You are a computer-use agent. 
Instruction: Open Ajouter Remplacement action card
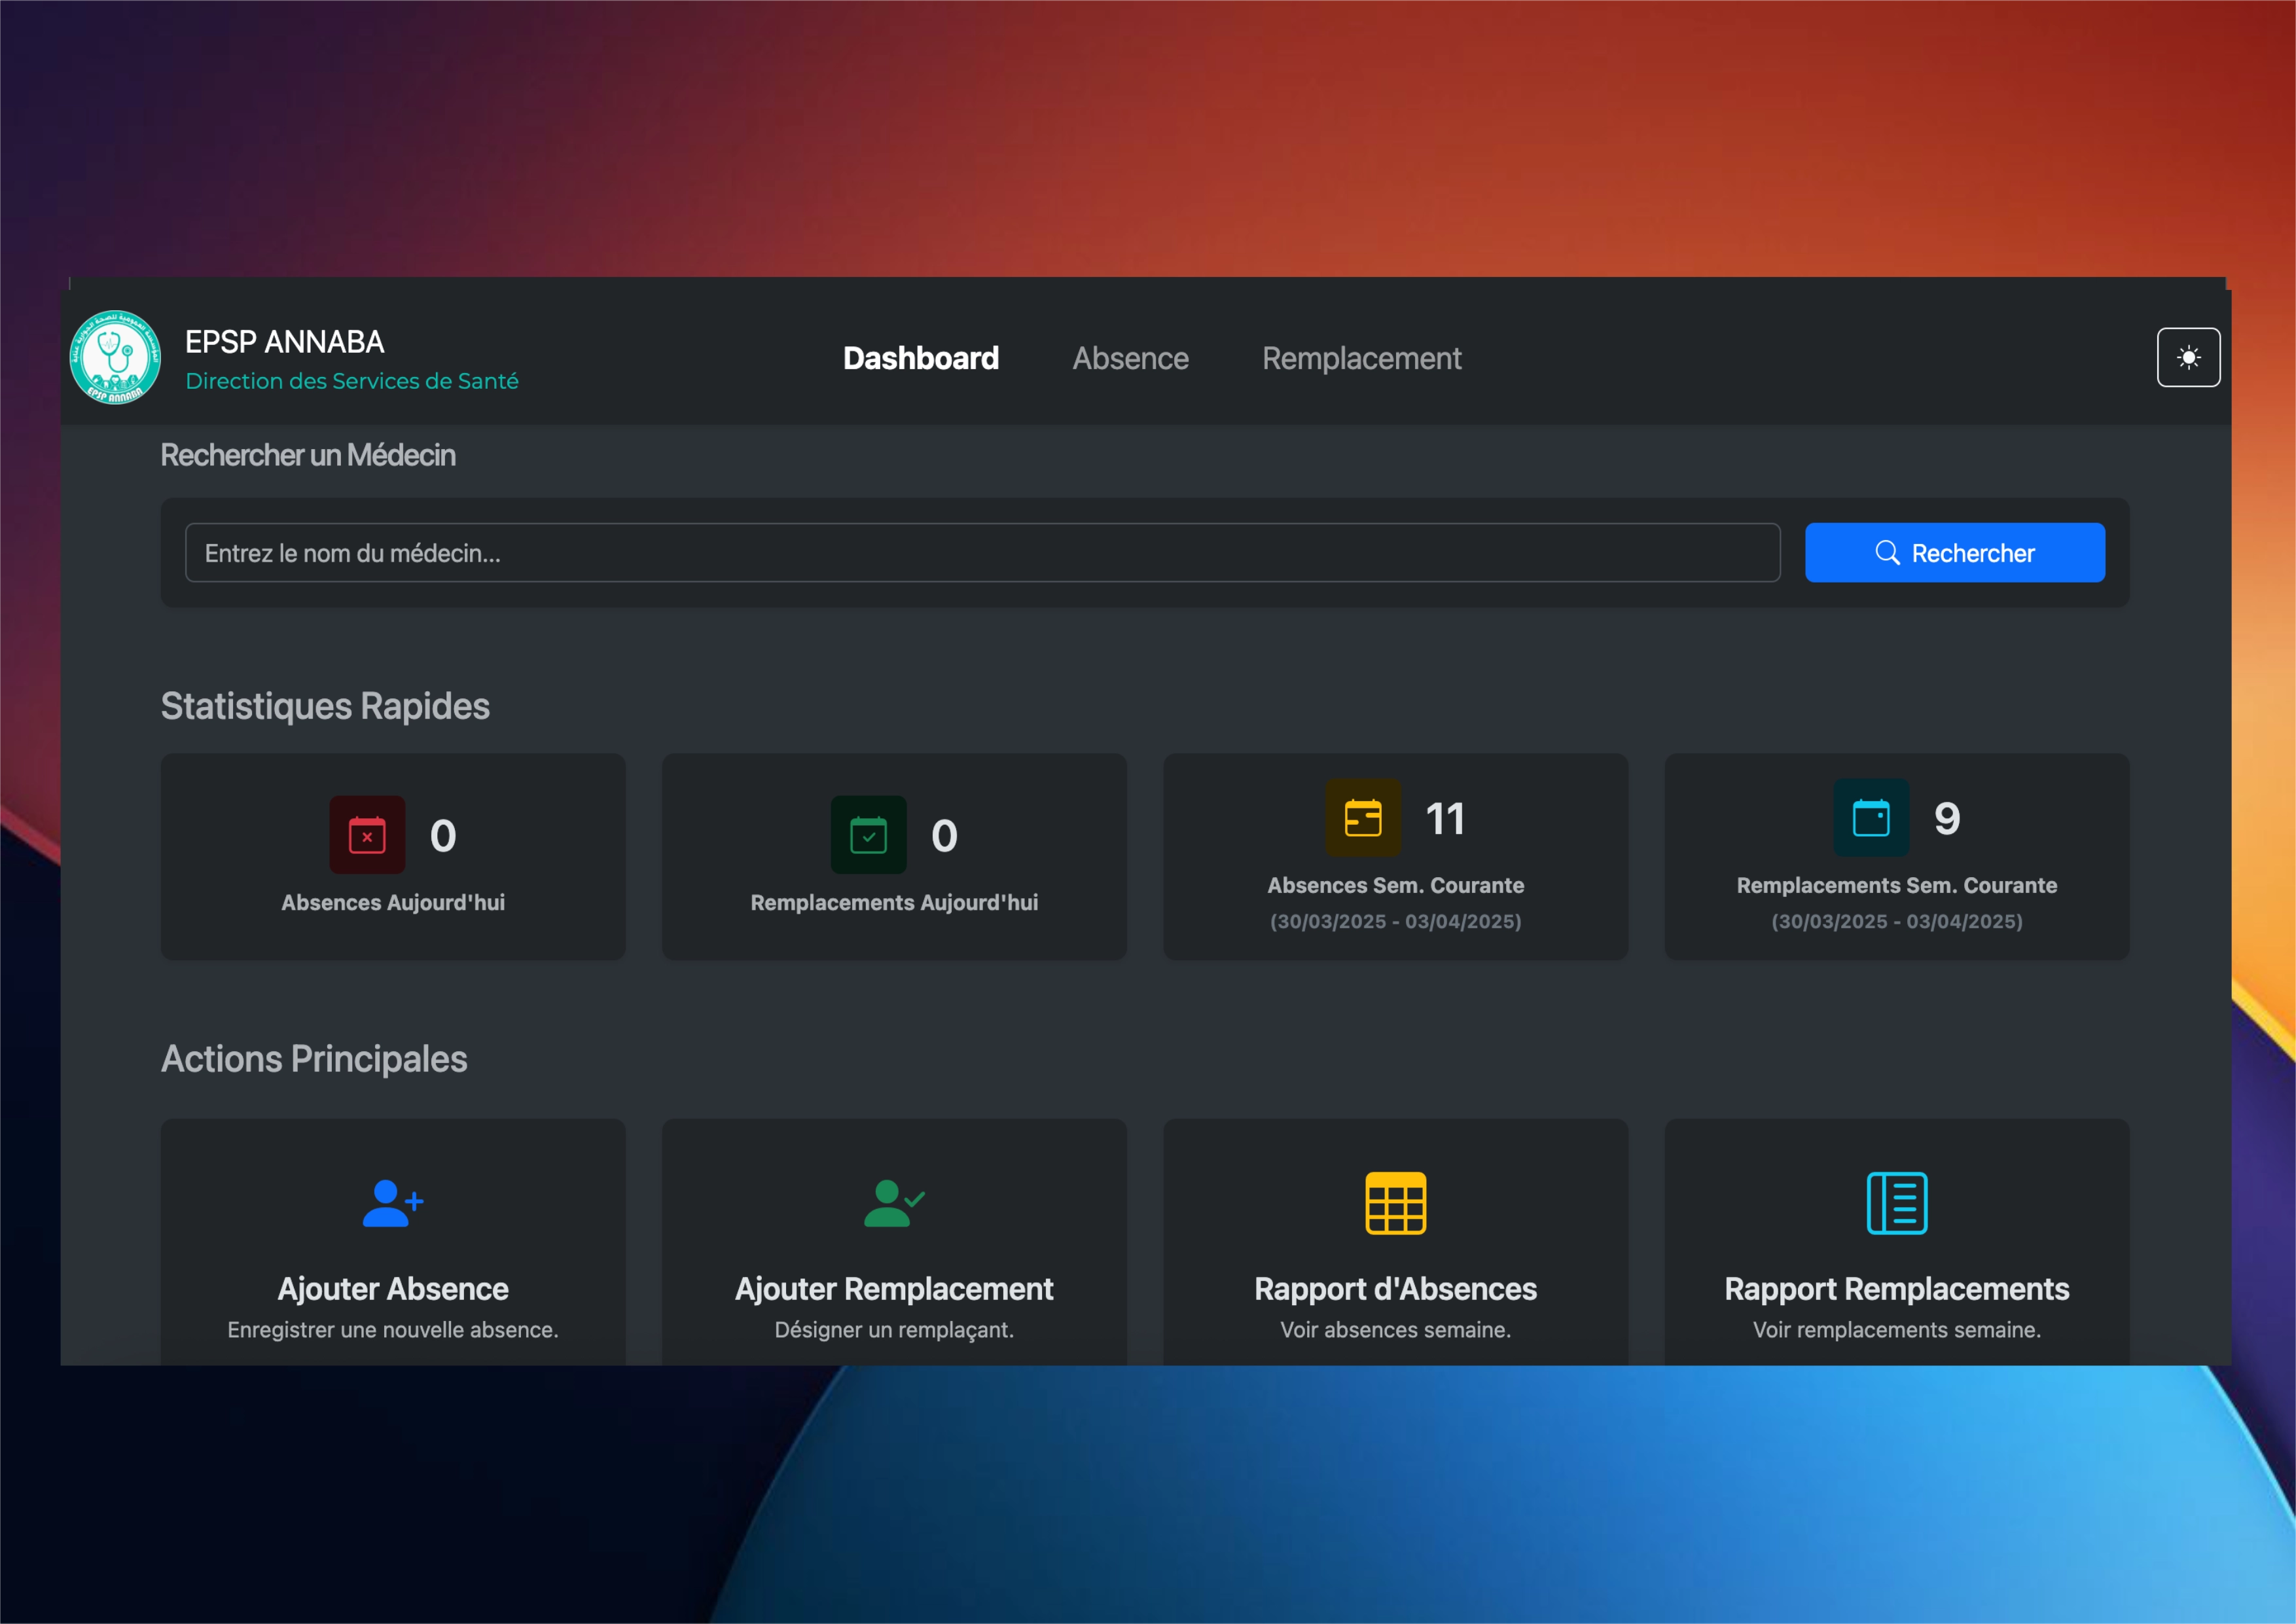tap(893, 1289)
